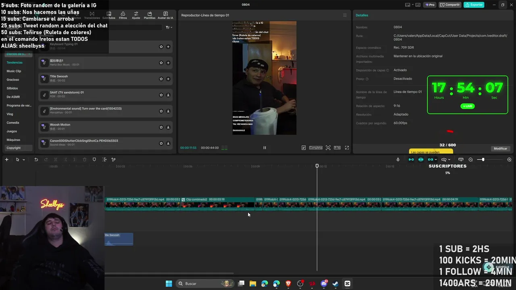Select the Gracioso sound category
516x290 pixels.
13,80
